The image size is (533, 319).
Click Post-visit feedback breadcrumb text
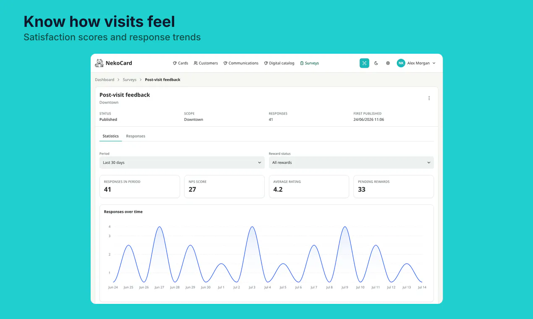[x=162, y=80]
